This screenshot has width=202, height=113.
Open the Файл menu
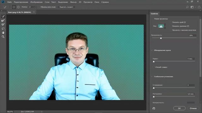9,2
